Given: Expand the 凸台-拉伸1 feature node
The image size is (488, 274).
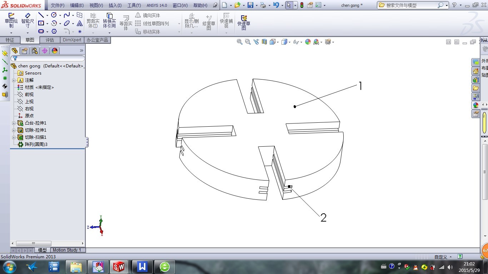Looking at the screenshot, I should tap(14, 123).
